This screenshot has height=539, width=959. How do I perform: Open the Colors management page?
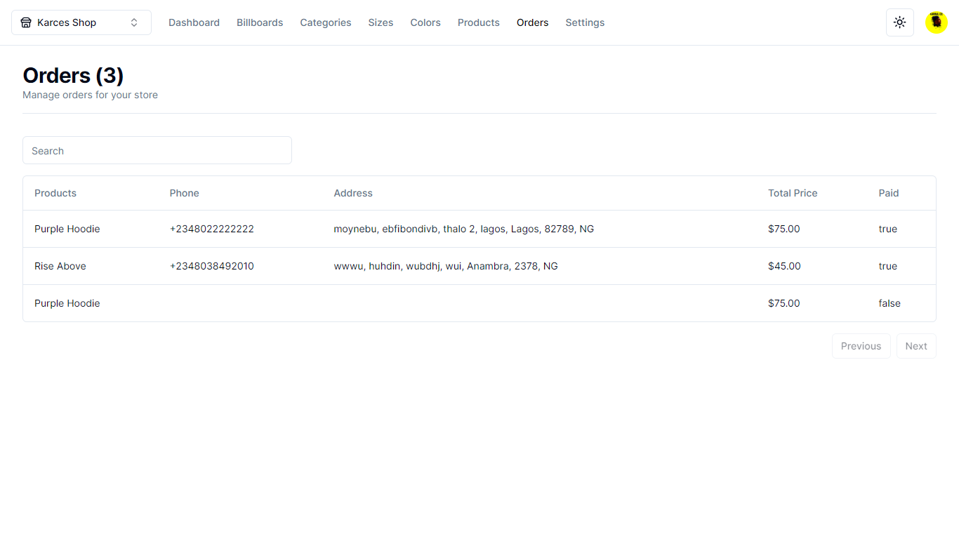coord(425,22)
